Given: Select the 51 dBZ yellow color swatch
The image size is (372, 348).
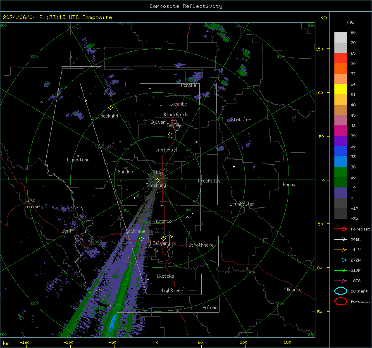Looking at the screenshot, I should point(341,89).
